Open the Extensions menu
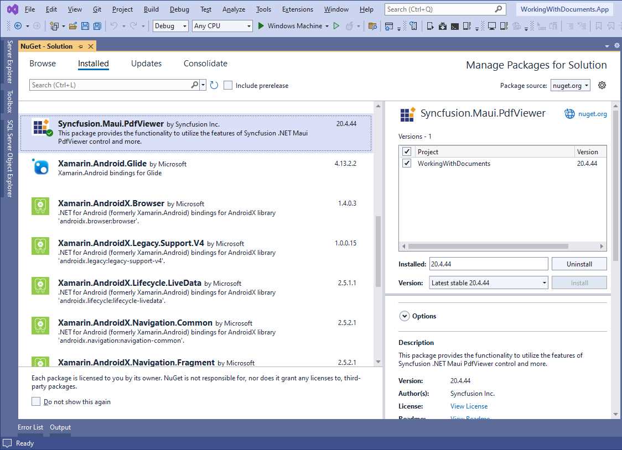Screen dimensions: 622x450 tap(298, 9)
